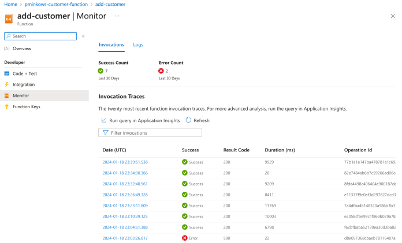Open invocation 2024-01-18 23:32:40.561

pyautogui.click(x=125, y=184)
